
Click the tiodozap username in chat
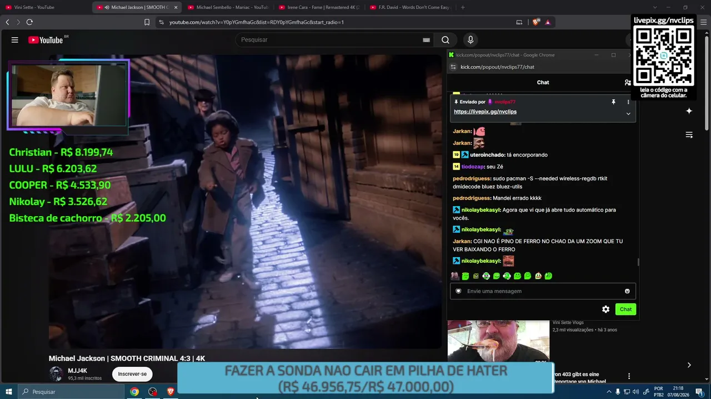[473, 167]
